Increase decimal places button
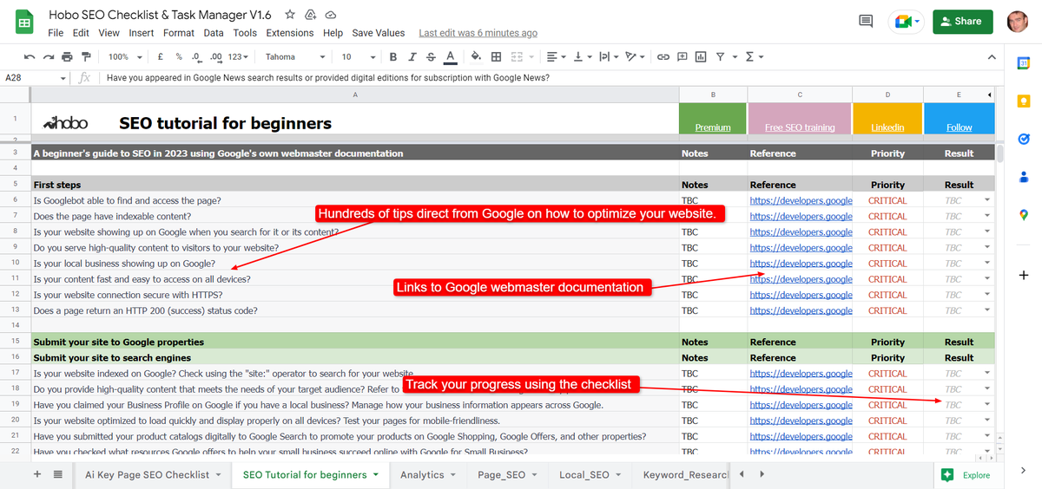The width and height of the screenshot is (1042, 489). (x=216, y=57)
